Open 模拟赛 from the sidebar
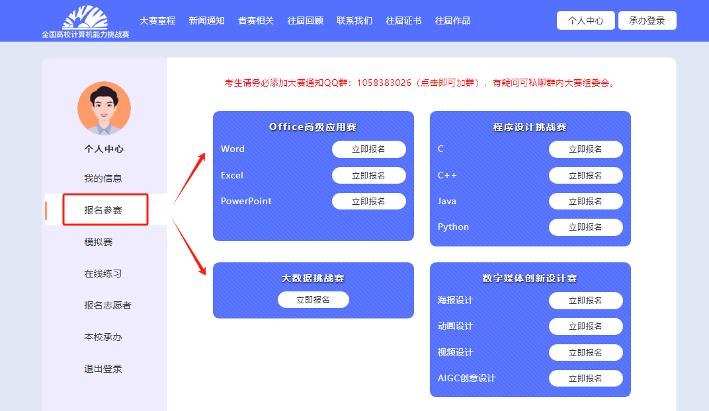This screenshot has width=709, height=411. coord(99,242)
